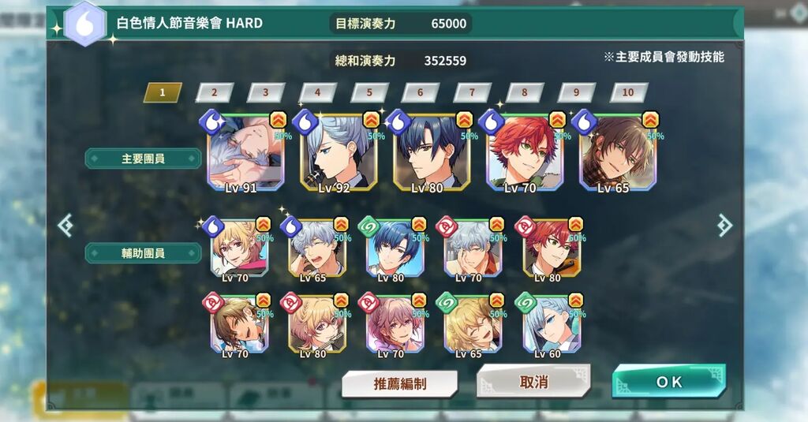Click the 取消 cancel button
808x422 pixels.
pyautogui.click(x=533, y=381)
